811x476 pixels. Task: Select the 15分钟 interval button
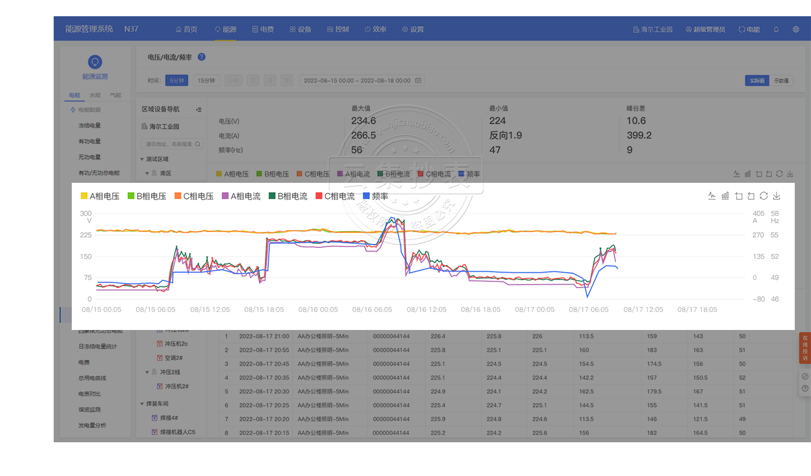[x=206, y=80]
